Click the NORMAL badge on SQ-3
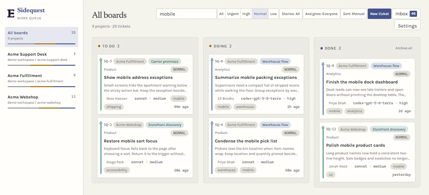This screenshot has height=195, width=429. pos(179,69)
